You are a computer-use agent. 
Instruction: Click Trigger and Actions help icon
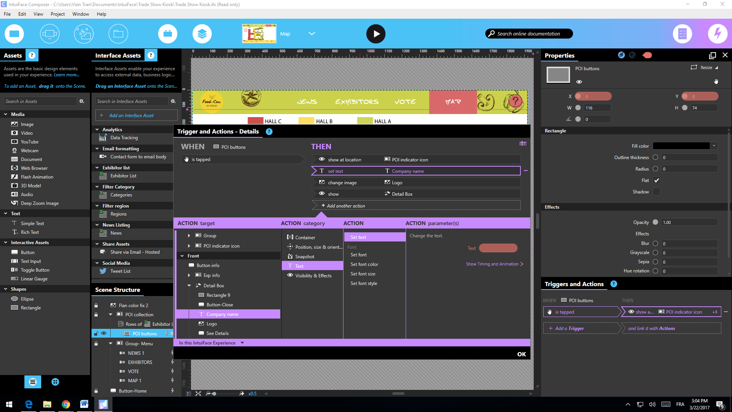click(x=269, y=132)
